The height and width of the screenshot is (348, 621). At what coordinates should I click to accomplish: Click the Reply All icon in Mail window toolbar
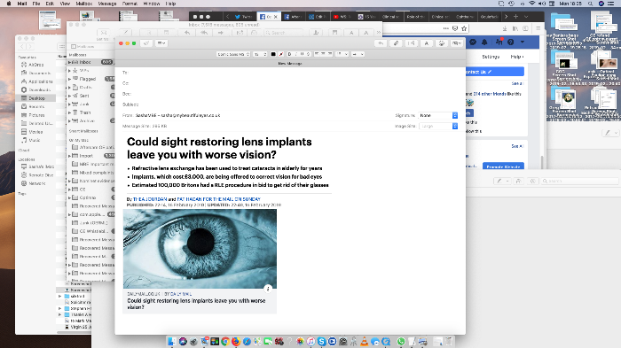click(x=204, y=33)
